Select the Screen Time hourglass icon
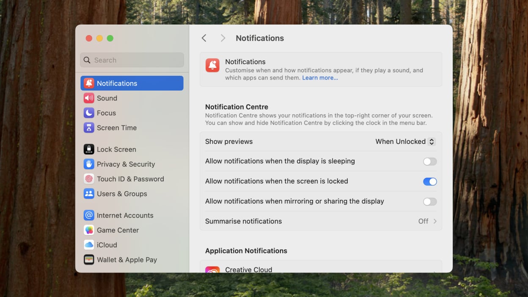This screenshot has width=528, height=297. [x=89, y=128]
